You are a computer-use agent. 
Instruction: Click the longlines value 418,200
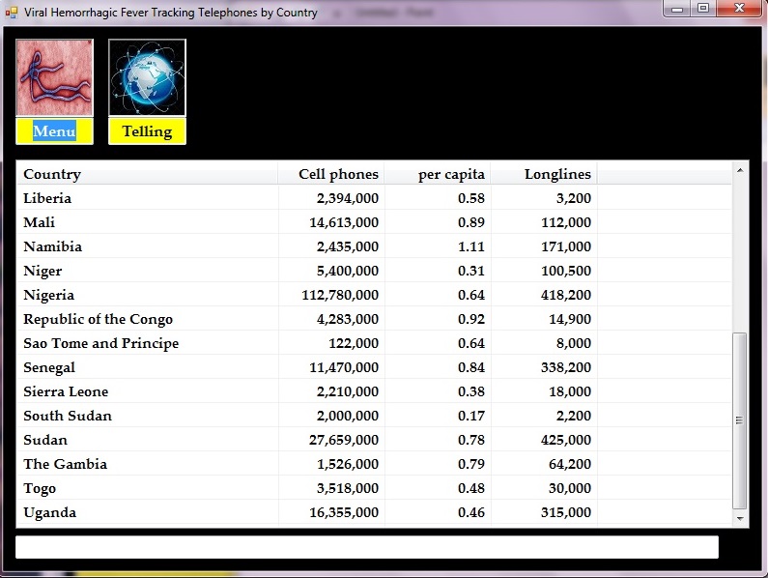coord(566,295)
